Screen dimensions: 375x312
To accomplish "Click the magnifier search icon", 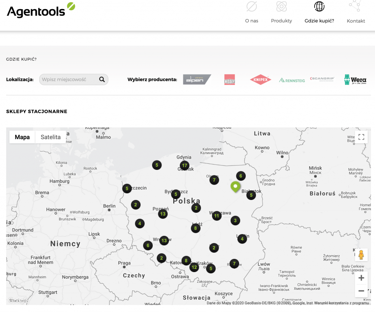I will coord(102,79).
